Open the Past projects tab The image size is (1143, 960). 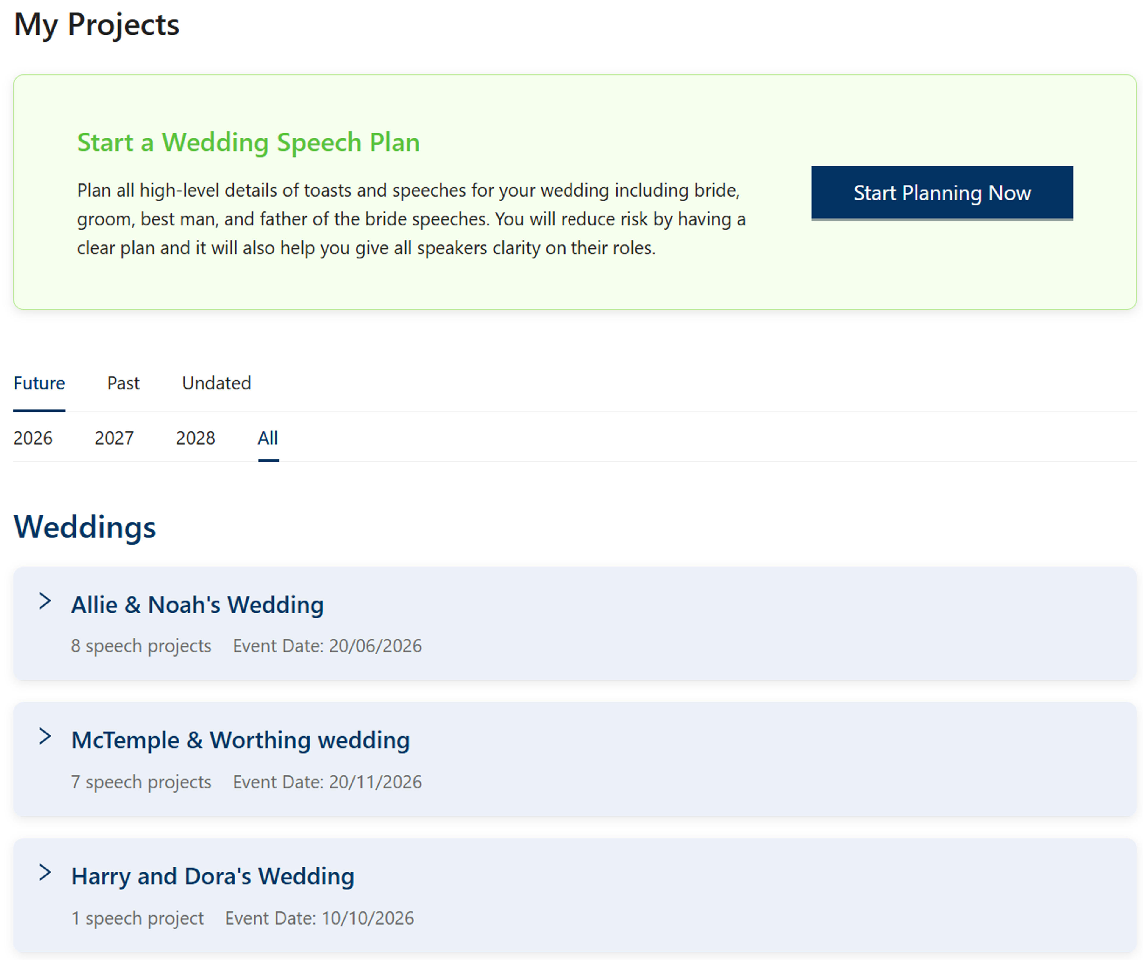(124, 383)
